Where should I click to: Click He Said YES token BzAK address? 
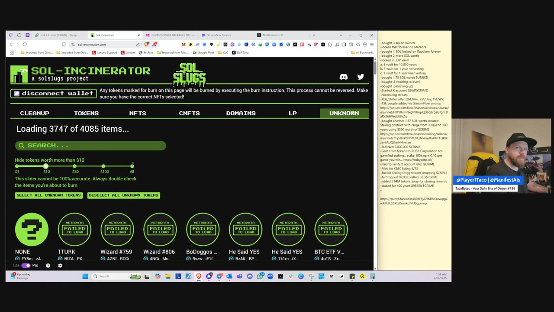245,259
